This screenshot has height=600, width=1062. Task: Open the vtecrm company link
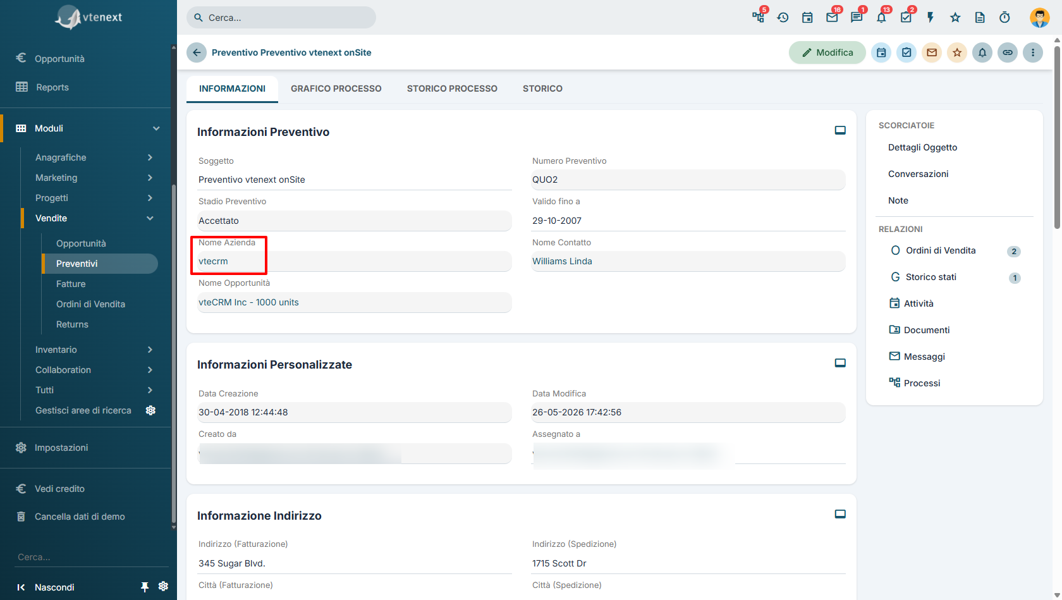(213, 261)
